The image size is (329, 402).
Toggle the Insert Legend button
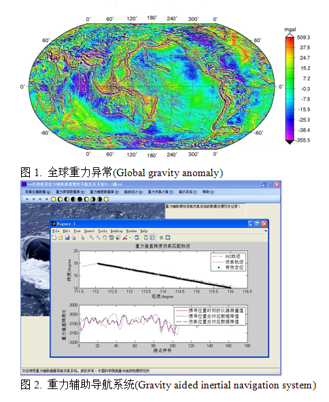pyautogui.click(x=152, y=237)
